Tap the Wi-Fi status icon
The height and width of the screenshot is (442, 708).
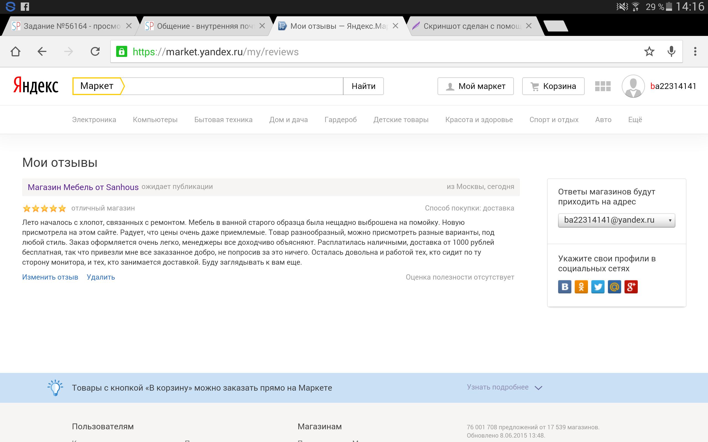tap(636, 6)
